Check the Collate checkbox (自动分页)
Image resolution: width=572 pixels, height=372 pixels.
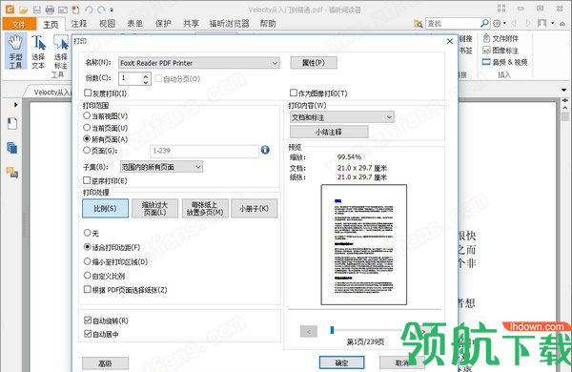(158, 78)
